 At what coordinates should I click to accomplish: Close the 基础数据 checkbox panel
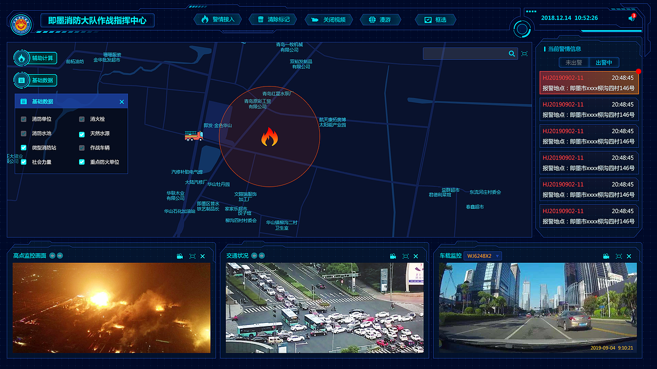pyautogui.click(x=122, y=101)
